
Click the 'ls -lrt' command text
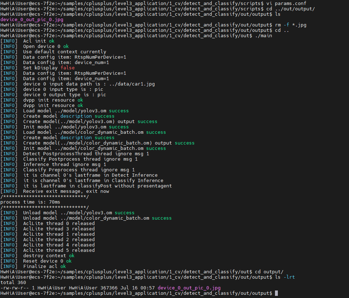point(285,277)
